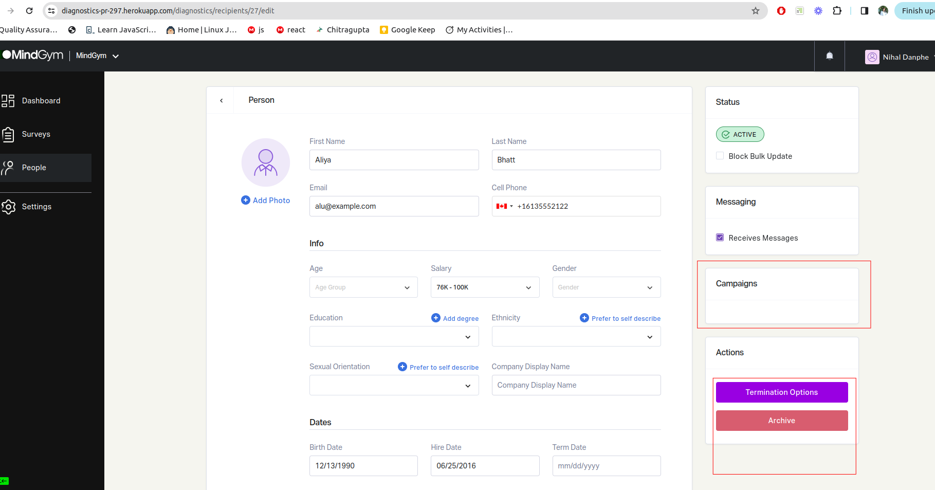Open the Chitragupta bookmark

pos(342,30)
